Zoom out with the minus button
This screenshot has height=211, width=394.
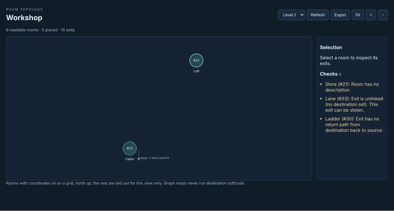pos(383,15)
